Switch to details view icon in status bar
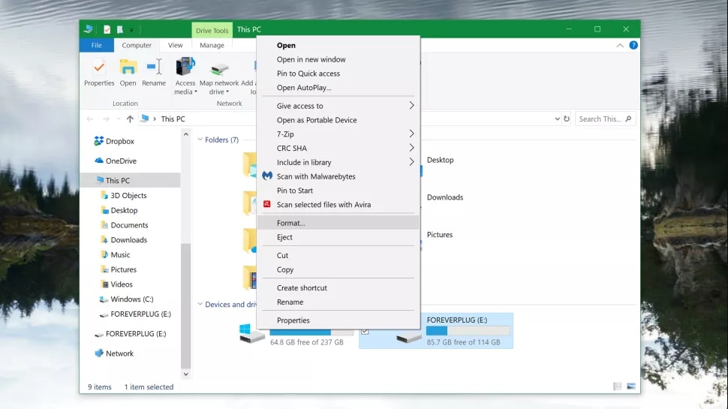 (617, 386)
